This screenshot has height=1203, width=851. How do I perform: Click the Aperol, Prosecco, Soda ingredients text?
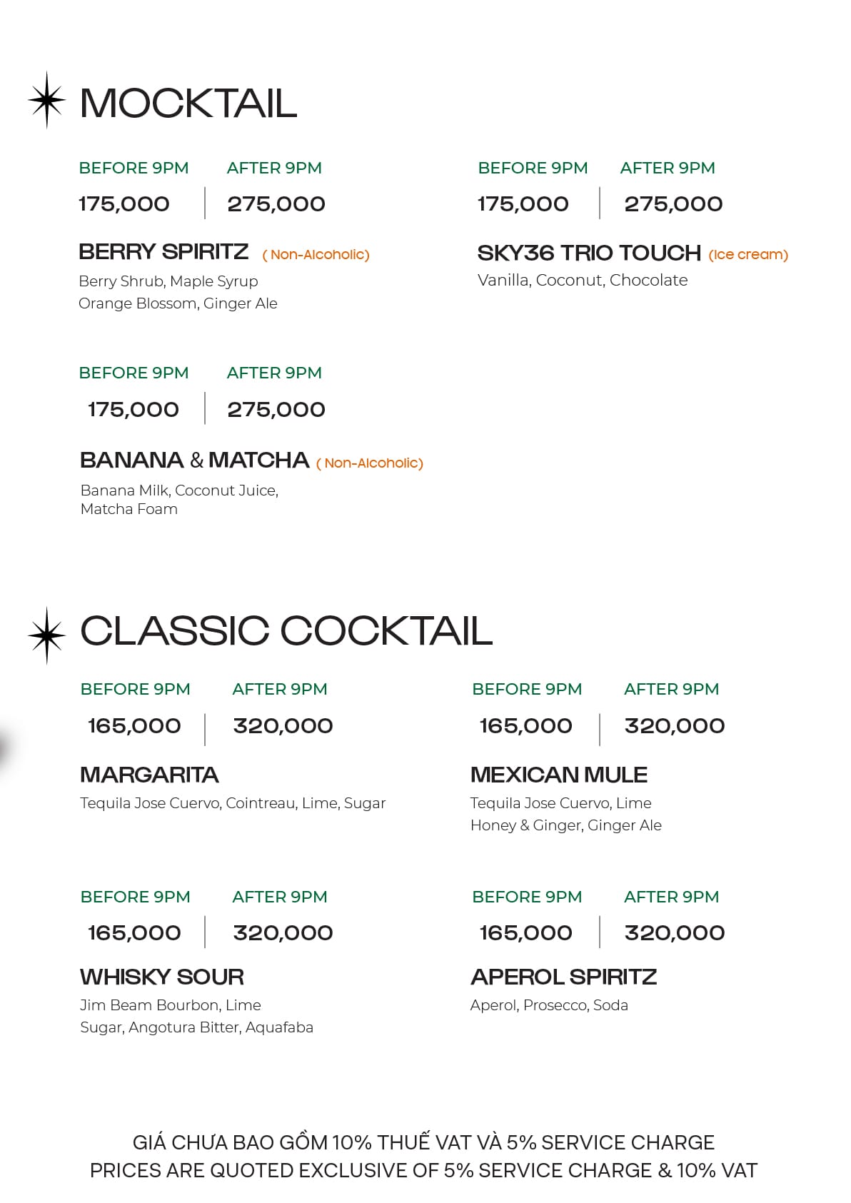[549, 1005]
